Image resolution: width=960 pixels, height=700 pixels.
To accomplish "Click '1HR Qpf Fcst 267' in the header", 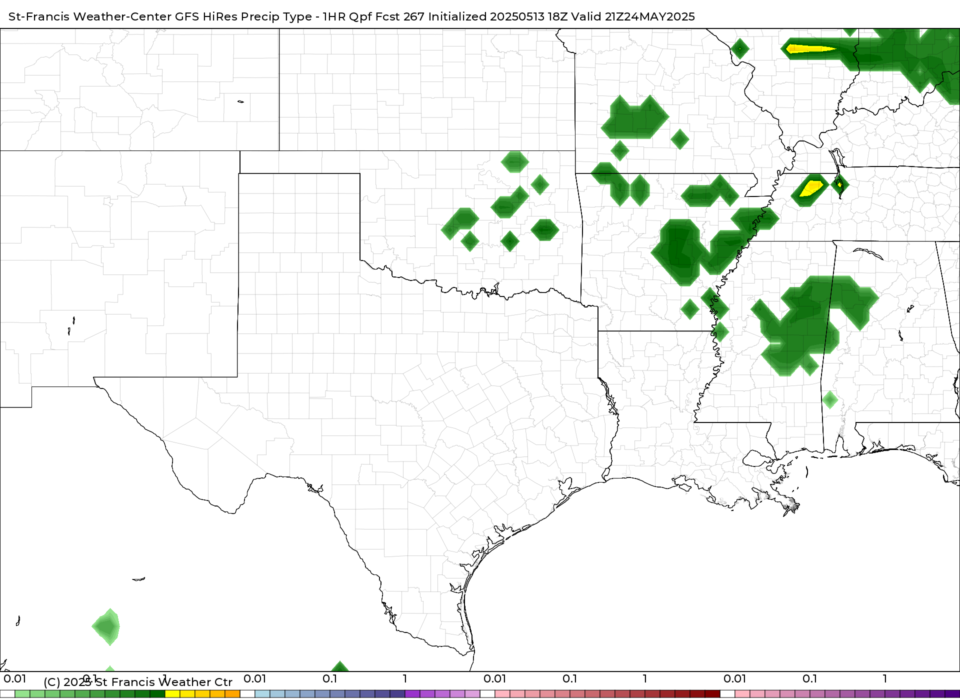I will 373,16.
